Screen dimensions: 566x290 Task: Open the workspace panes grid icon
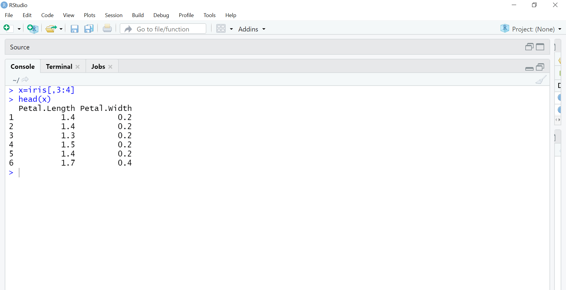(x=221, y=29)
